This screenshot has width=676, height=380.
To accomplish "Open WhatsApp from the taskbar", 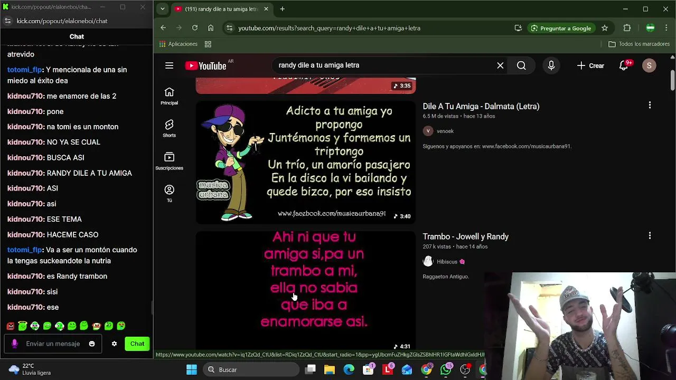I will [x=446, y=369].
